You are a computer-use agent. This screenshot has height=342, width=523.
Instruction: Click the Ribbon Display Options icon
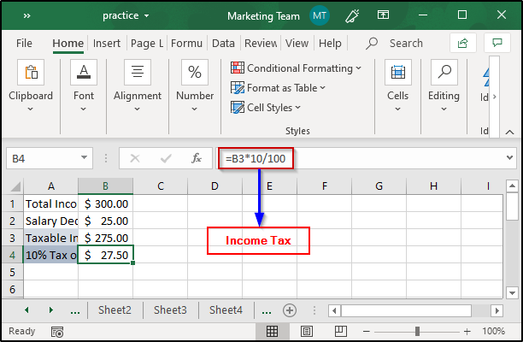tap(383, 15)
